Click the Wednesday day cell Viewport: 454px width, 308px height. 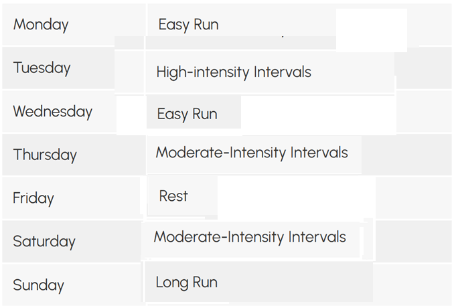click(x=53, y=111)
